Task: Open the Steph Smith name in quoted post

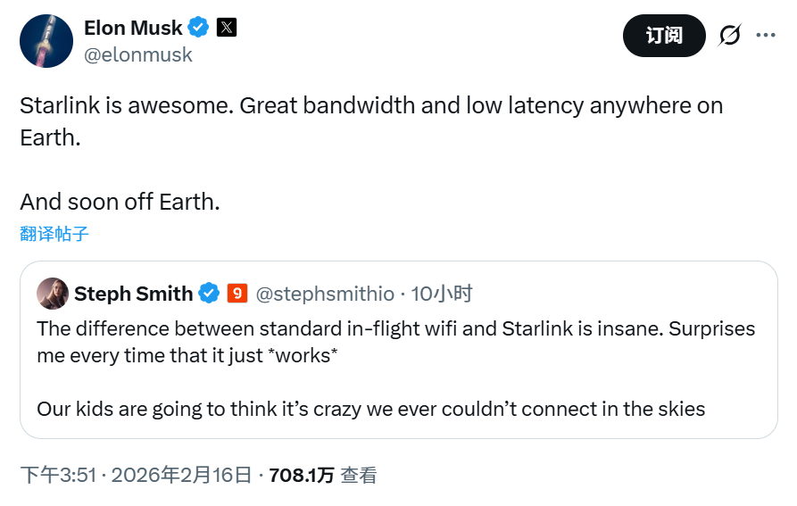Action: pyautogui.click(x=133, y=294)
